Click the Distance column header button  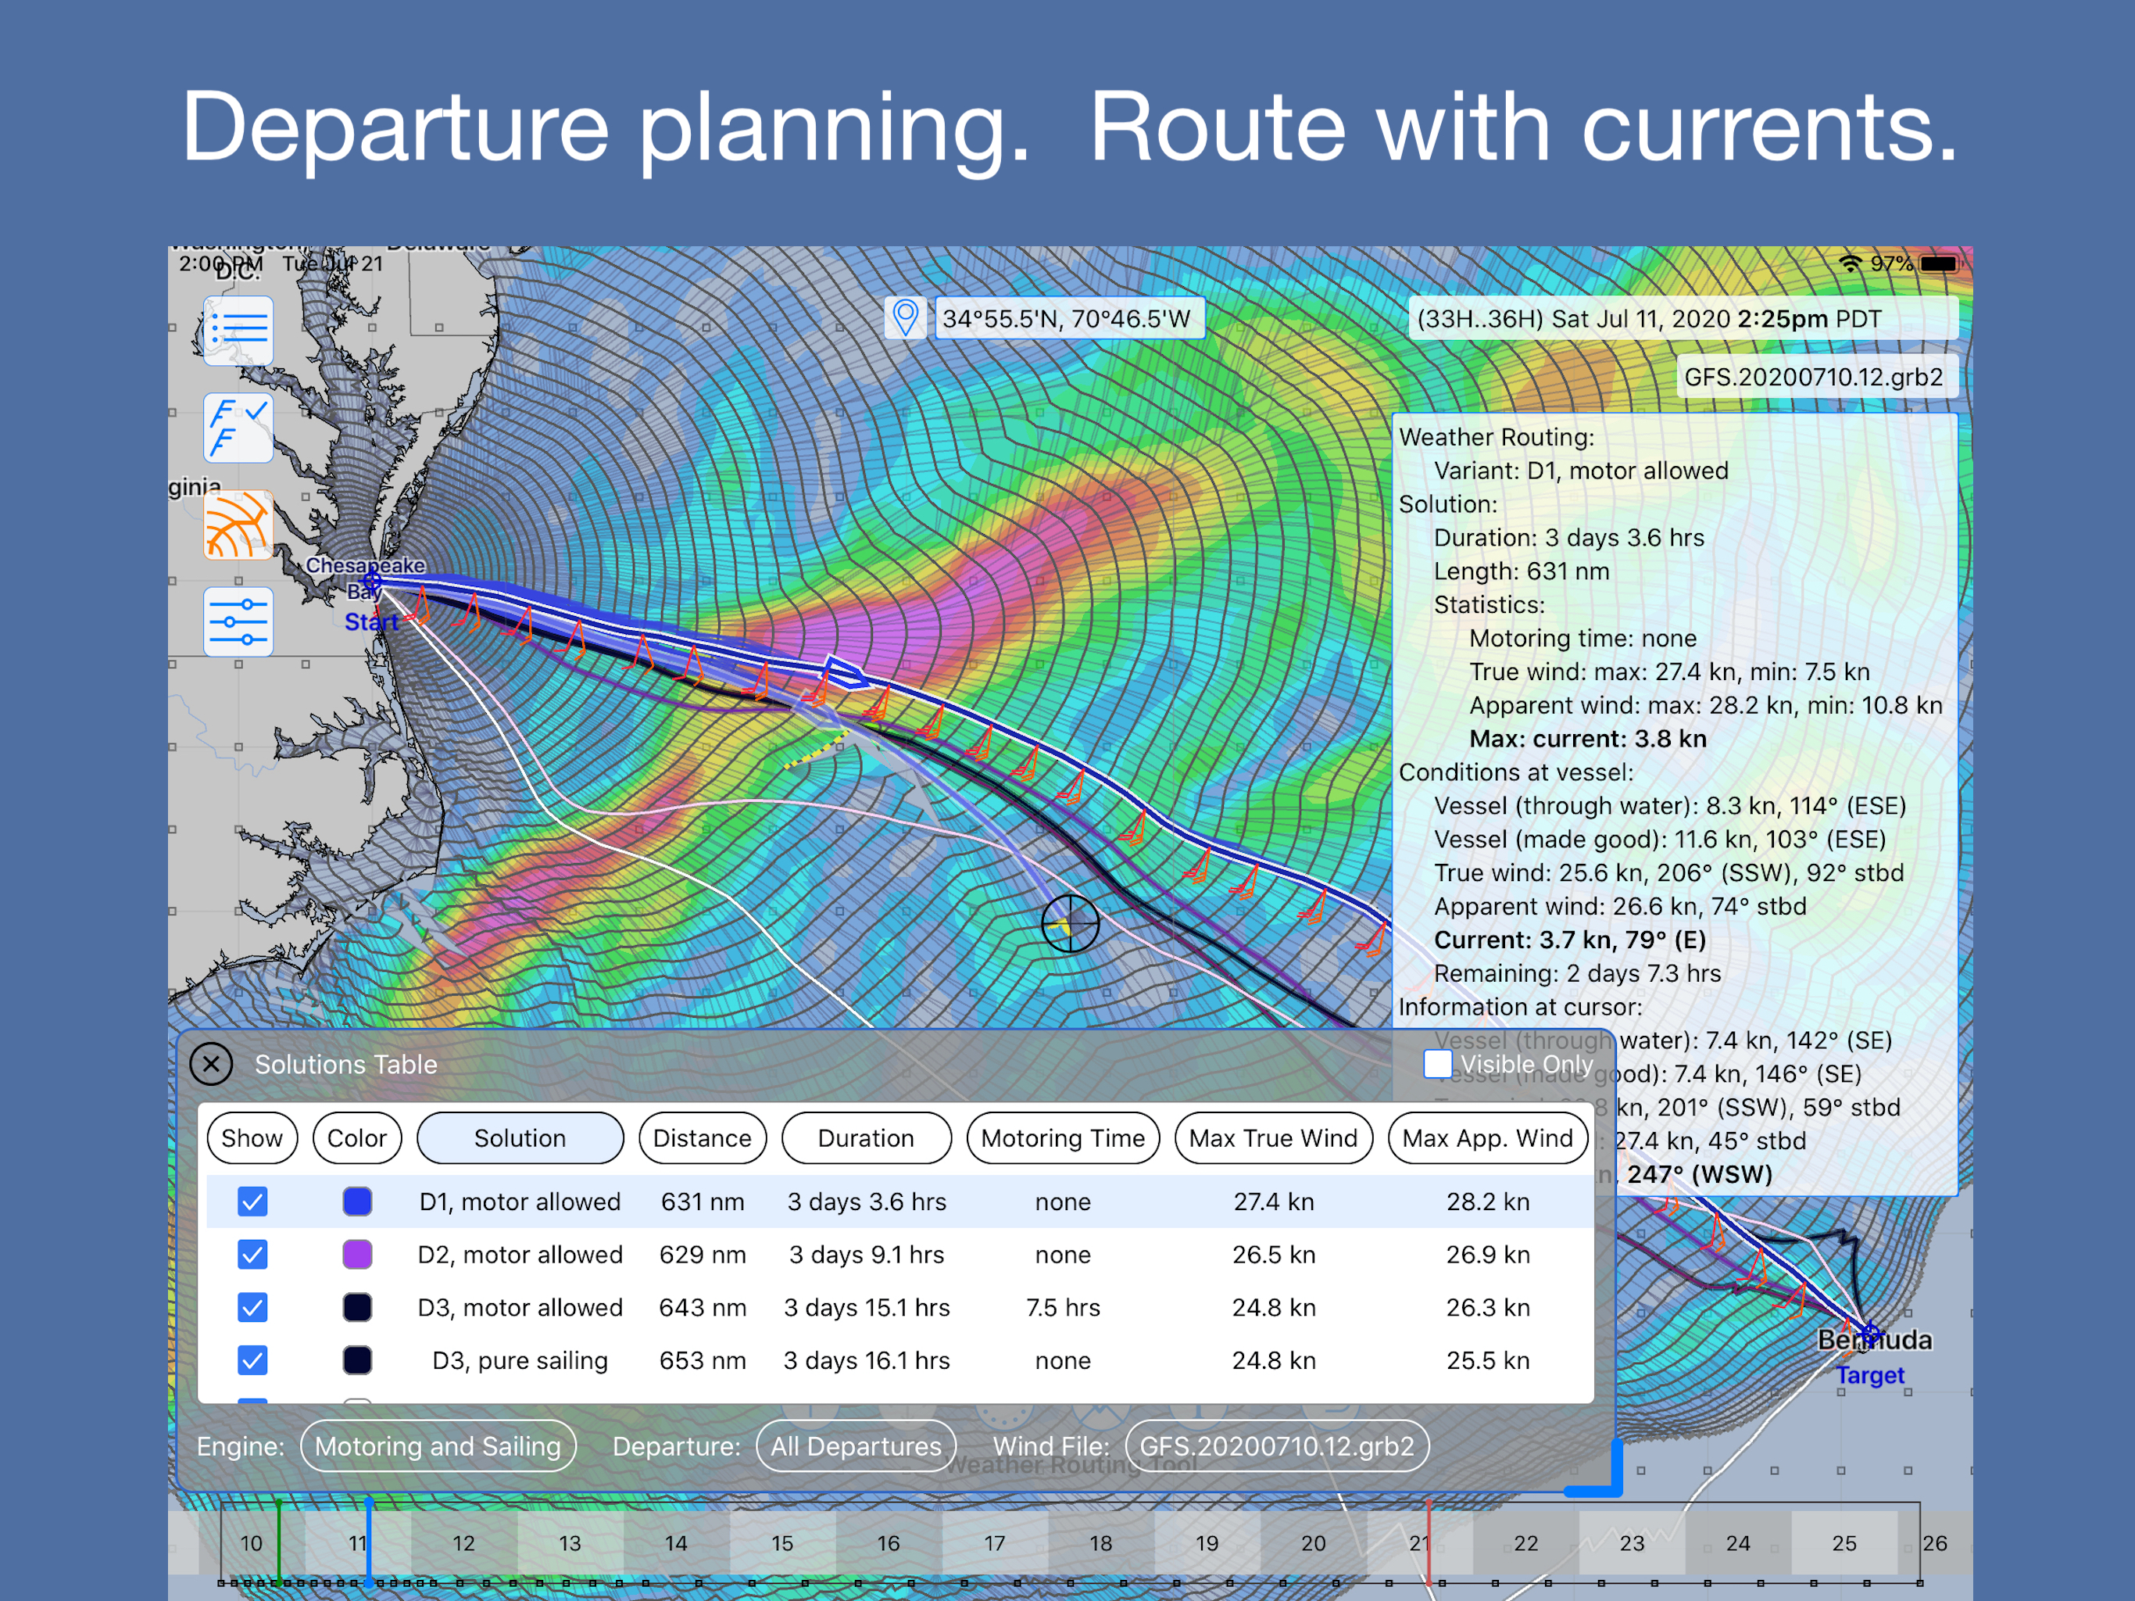click(x=702, y=1137)
